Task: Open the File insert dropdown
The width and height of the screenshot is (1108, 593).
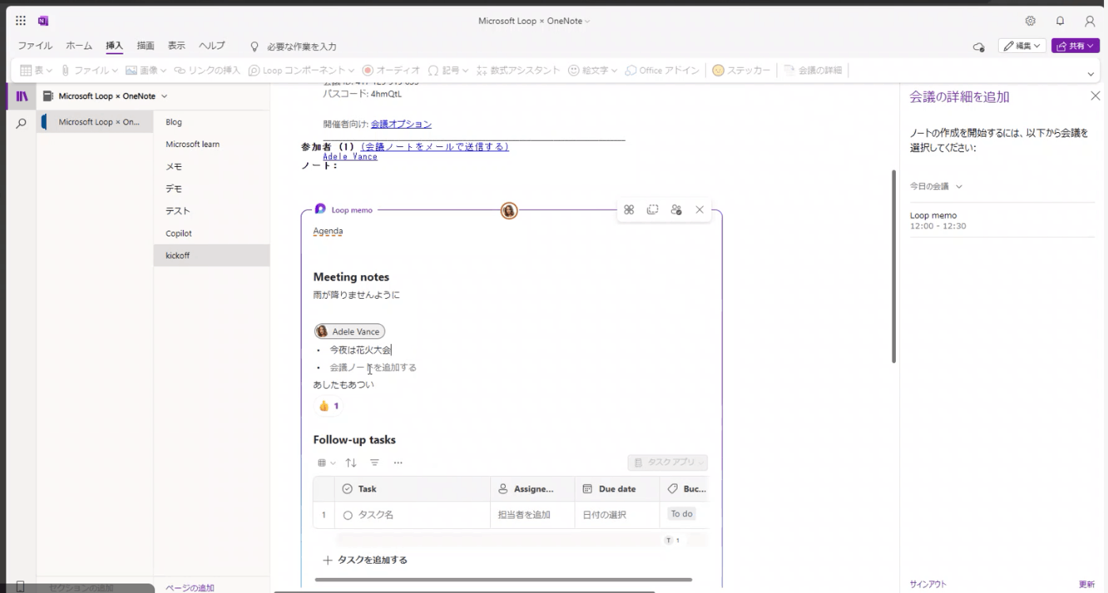Action: click(x=89, y=70)
